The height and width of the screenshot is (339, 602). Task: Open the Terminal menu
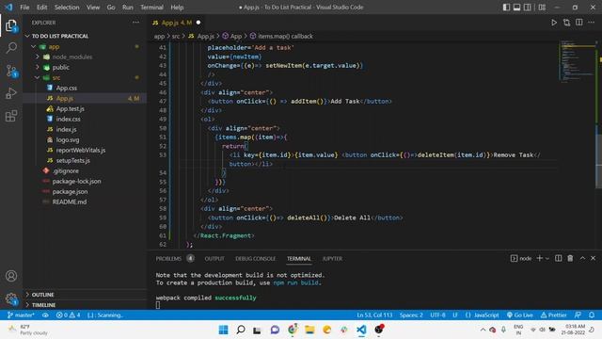pos(151,8)
